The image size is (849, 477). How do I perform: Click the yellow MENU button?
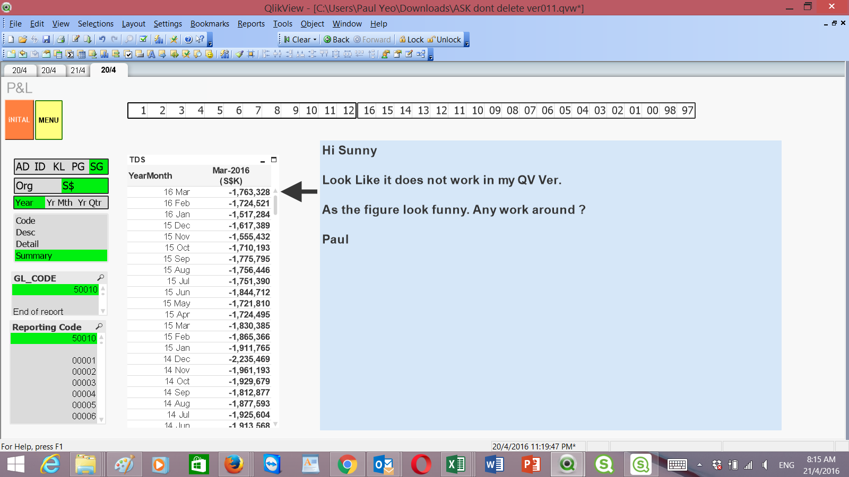pos(49,120)
